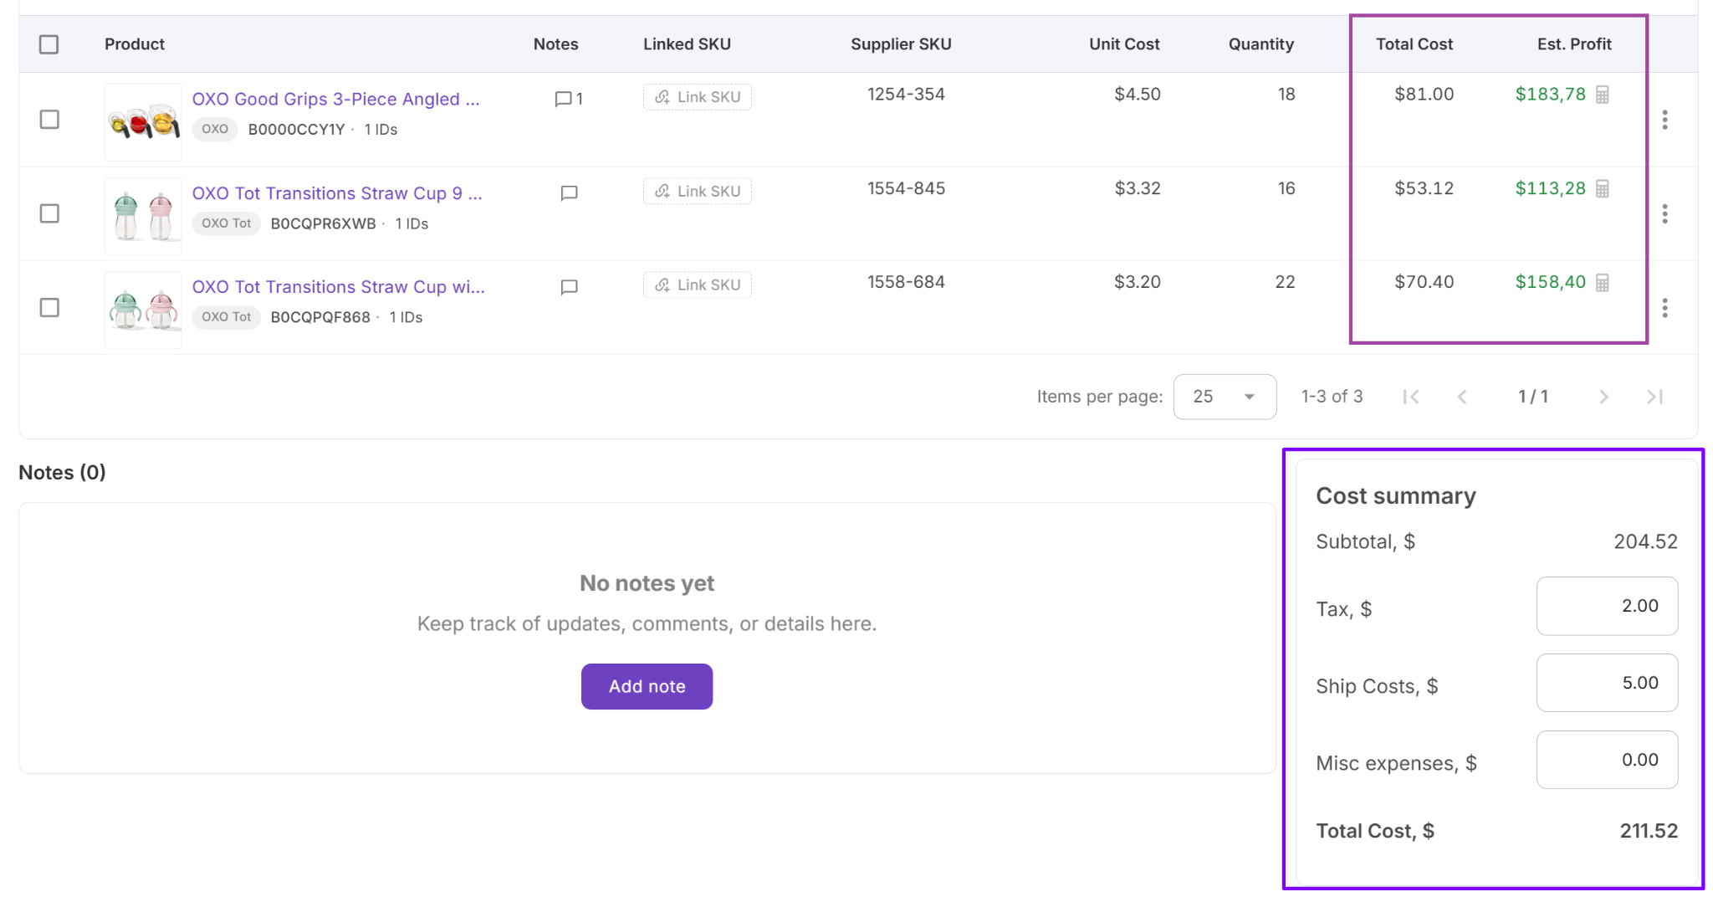Click Link SKU for OXO Good Grips row
1713x897 pixels.
pyautogui.click(x=698, y=97)
